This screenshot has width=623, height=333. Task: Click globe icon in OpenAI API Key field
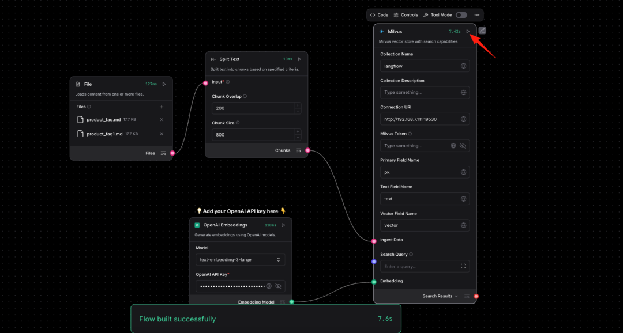(x=269, y=286)
